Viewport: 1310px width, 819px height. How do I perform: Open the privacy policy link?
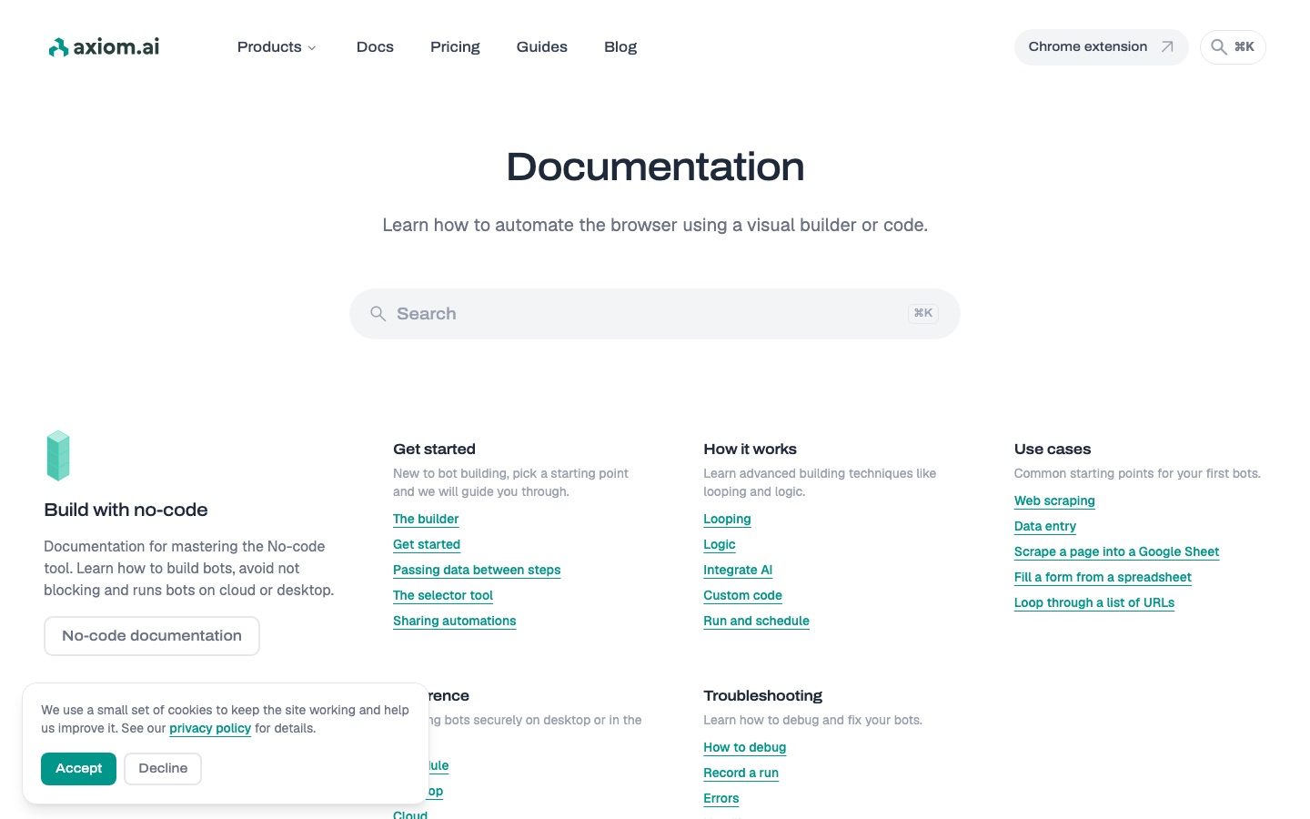pyautogui.click(x=210, y=728)
